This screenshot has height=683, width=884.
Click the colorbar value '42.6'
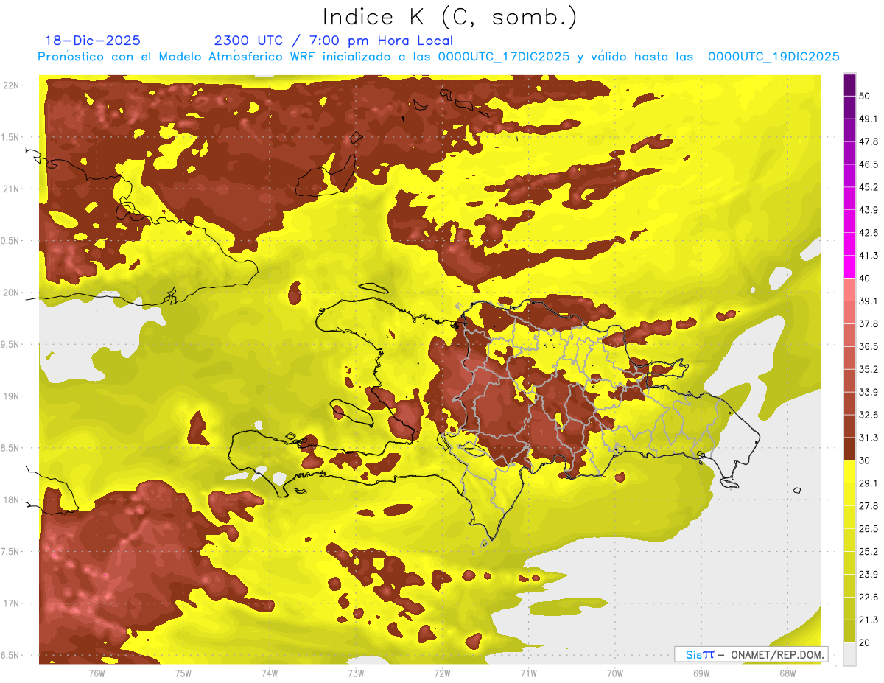[869, 233]
